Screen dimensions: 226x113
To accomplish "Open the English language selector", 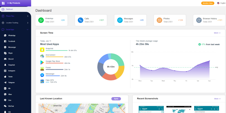I will [x=221, y=3].
